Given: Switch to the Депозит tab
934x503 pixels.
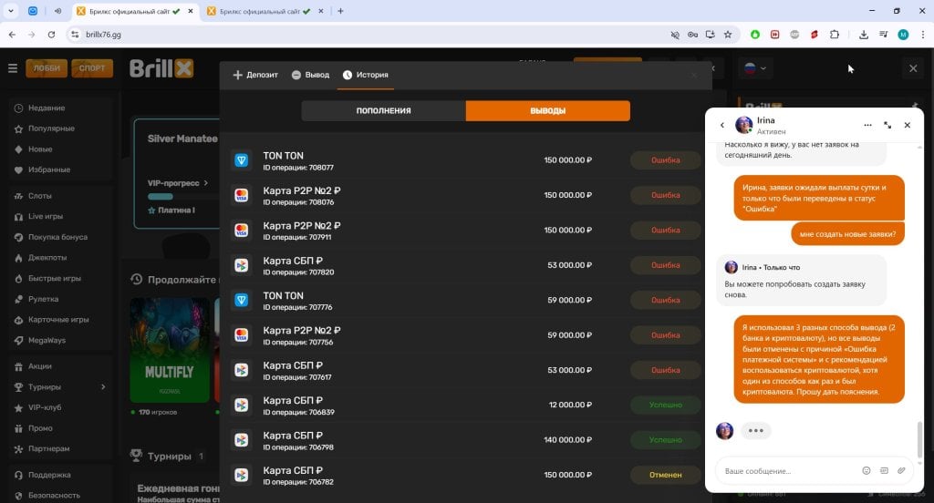Looking at the screenshot, I should [x=255, y=75].
